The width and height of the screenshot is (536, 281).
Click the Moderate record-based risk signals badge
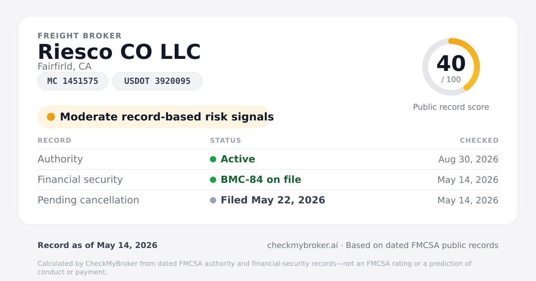154,117
